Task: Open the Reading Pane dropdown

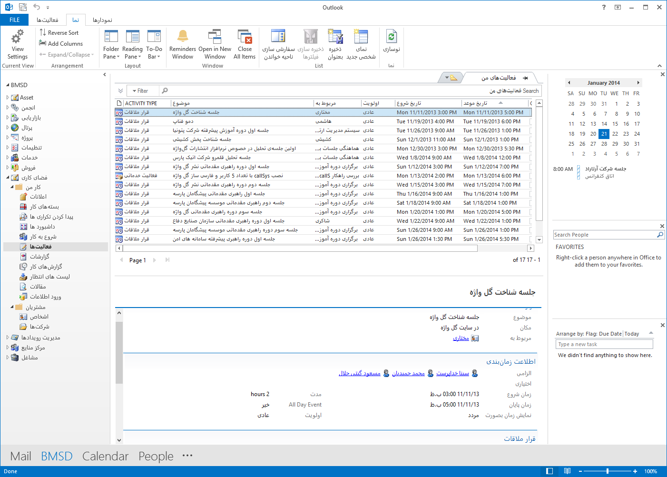Action: [x=132, y=52]
